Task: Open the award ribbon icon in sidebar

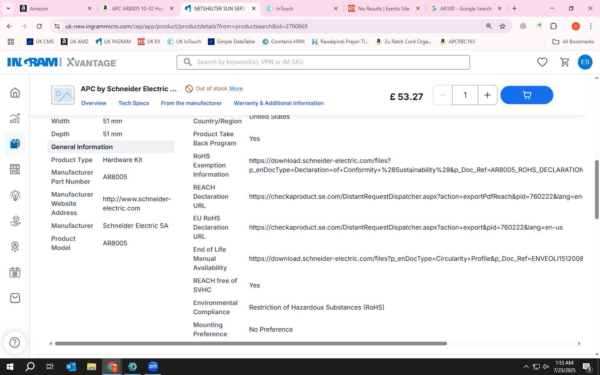Action: 15,247
